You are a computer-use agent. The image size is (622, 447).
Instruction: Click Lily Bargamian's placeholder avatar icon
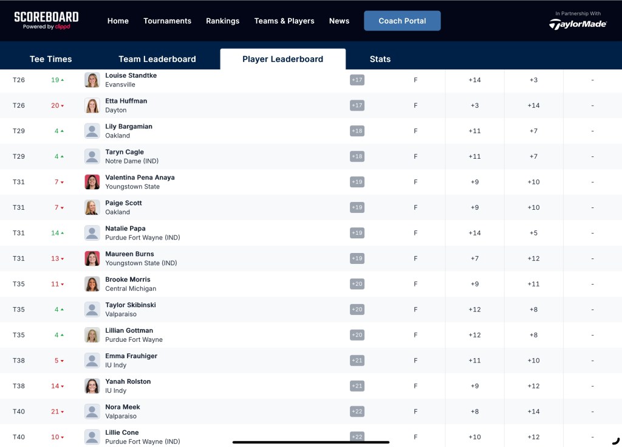coord(92,131)
